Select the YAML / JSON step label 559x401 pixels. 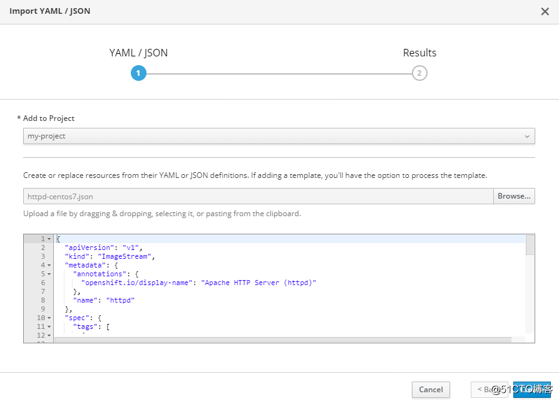[138, 53]
